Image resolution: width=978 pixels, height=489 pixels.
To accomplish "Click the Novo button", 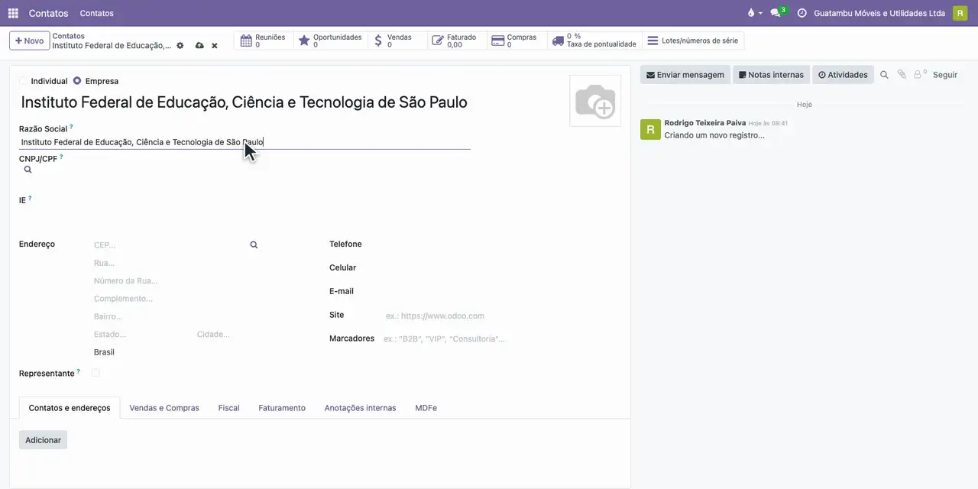I will pyautogui.click(x=30, y=40).
